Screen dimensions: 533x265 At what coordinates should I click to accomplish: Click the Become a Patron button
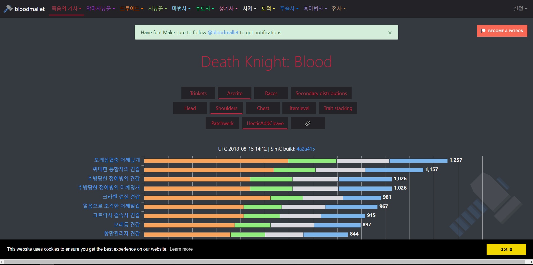[502, 31]
